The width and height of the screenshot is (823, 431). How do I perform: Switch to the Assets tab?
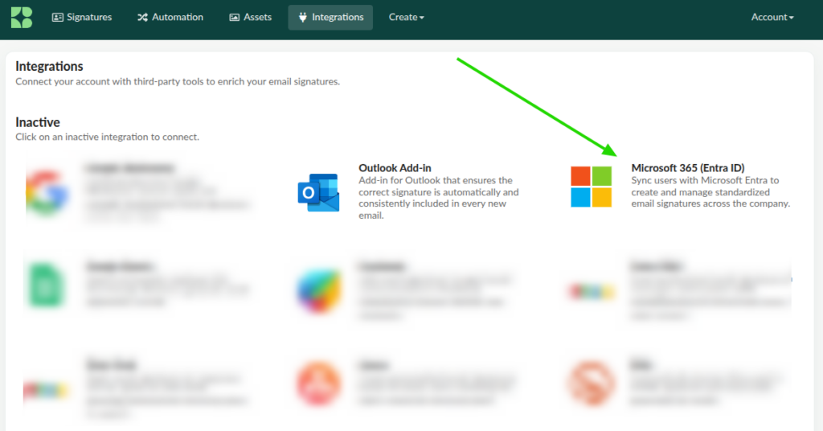point(250,17)
